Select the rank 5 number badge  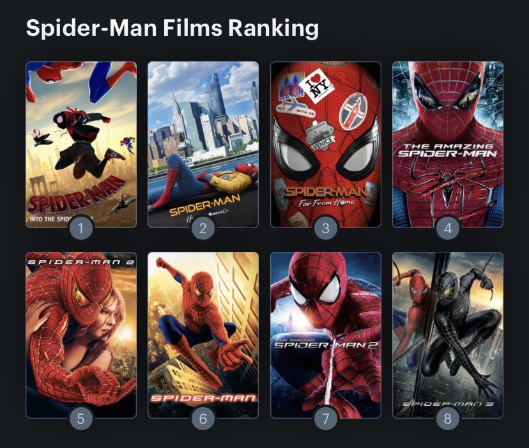(x=81, y=419)
